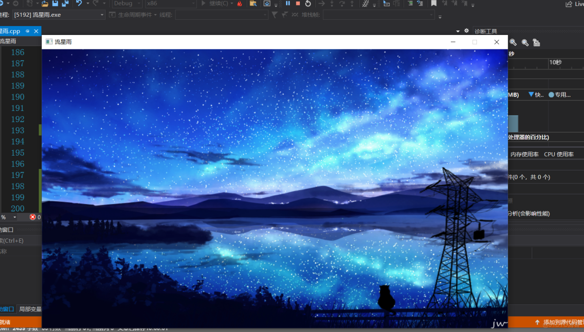The width and height of the screenshot is (584, 332).
Task: Click the diagnostic chart help icon
Action: [536, 42]
